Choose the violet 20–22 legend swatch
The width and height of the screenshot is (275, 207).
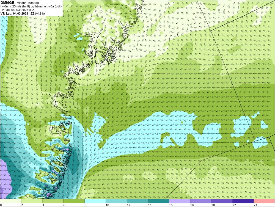click(x=222, y=201)
